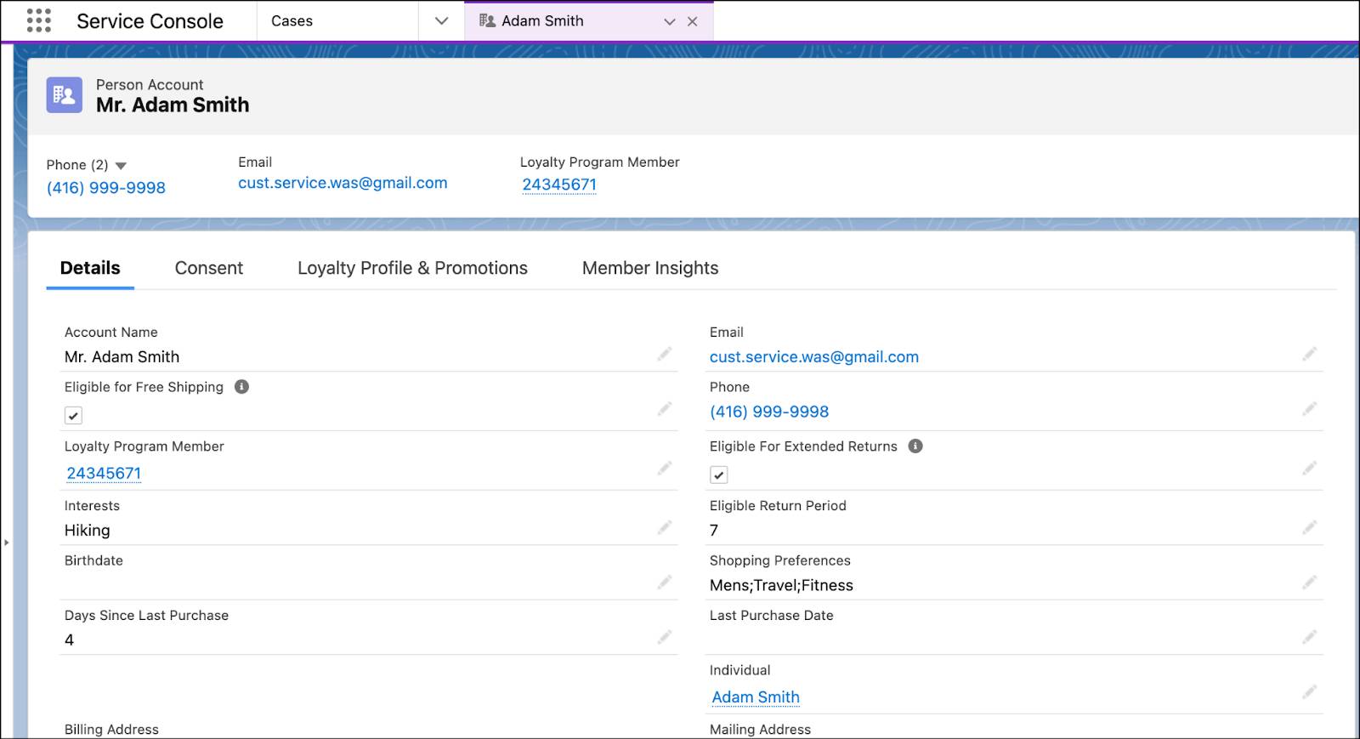Show info for Eligible for Free Shipping
The width and height of the screenshot is (1360, 739).
(241, 387)
